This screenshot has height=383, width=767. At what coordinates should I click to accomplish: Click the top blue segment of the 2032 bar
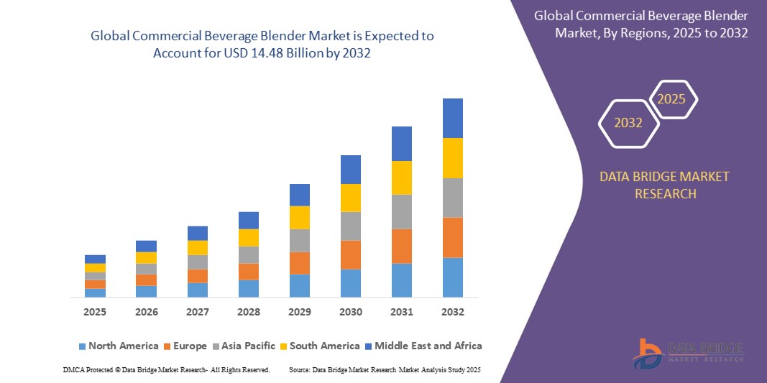tap(453, 118)
